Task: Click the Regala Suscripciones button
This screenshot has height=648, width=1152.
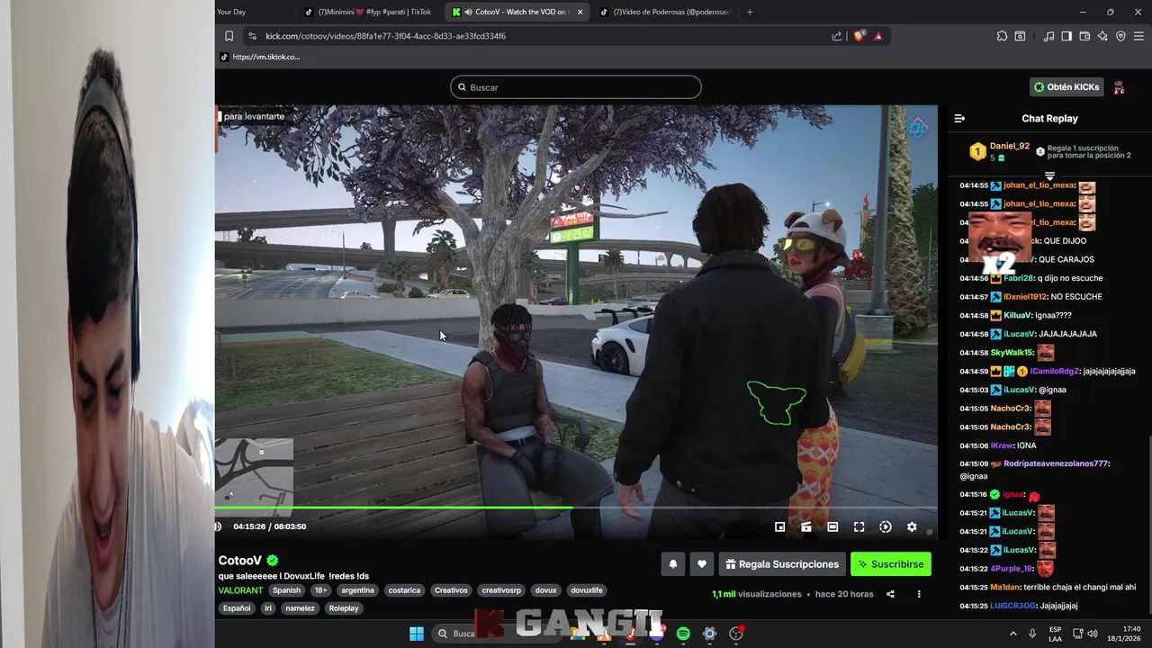Action: click(x=782, y=564)
